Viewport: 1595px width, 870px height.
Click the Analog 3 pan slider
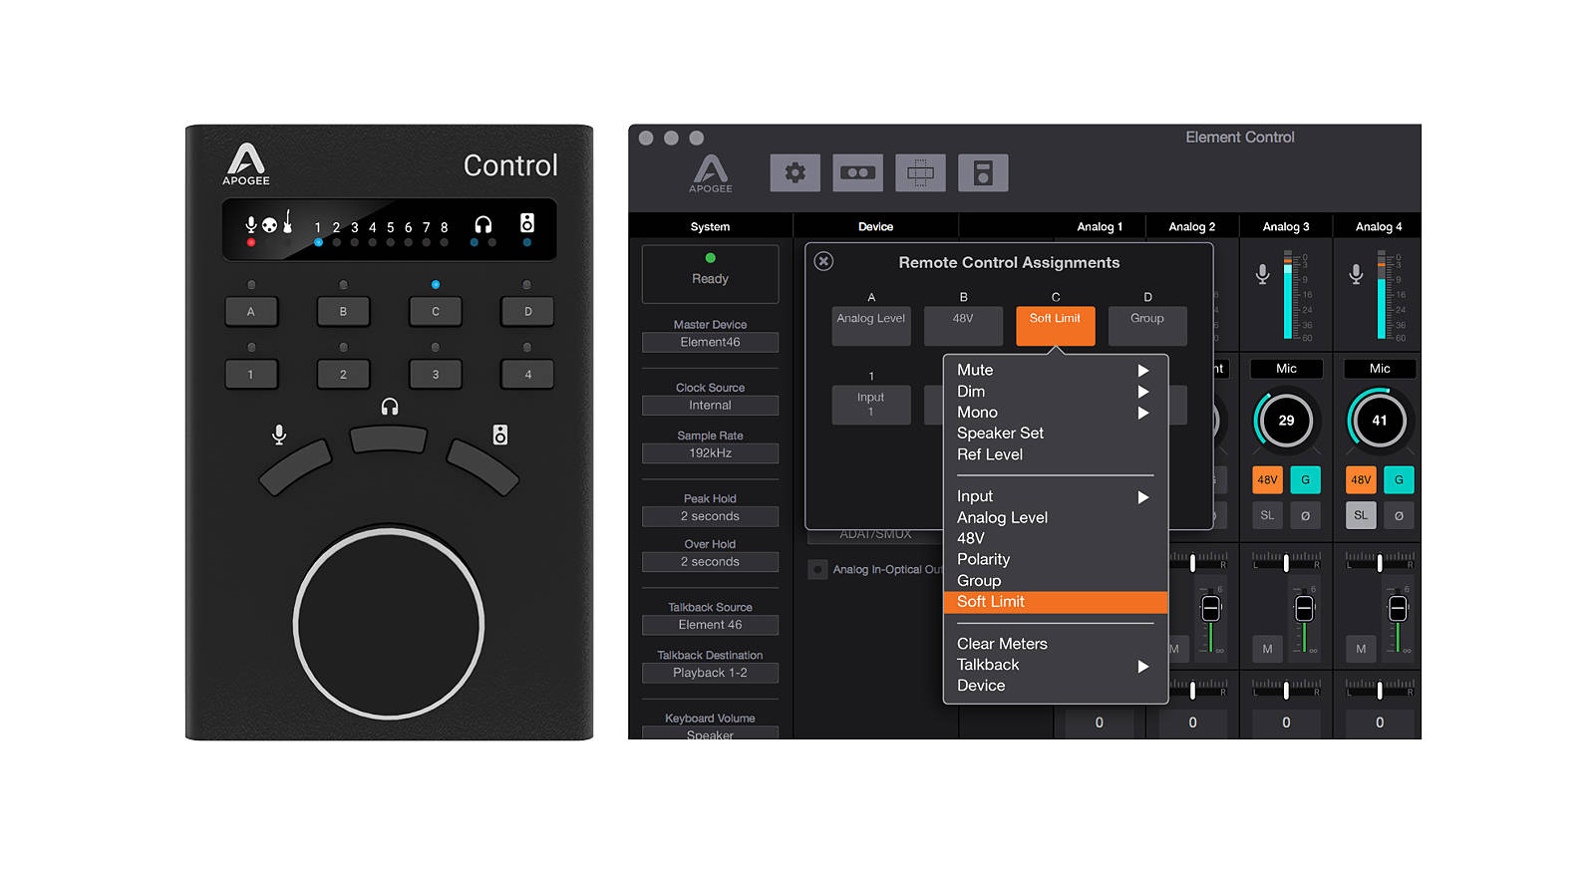(x=1286, y=562)
